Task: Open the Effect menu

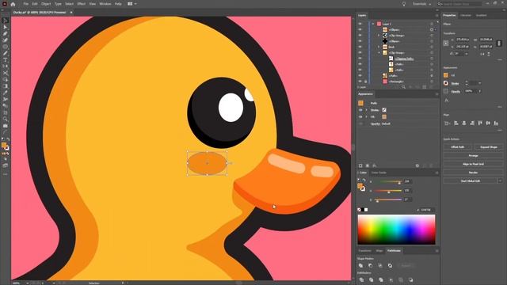Action: click(81, 4)
